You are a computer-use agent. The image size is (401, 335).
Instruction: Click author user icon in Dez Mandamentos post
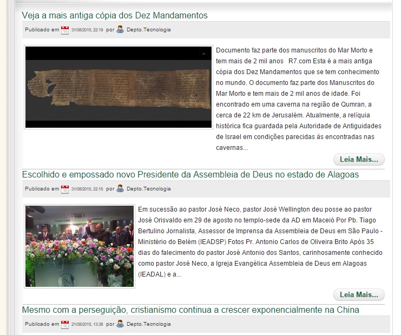click(120, 30)
